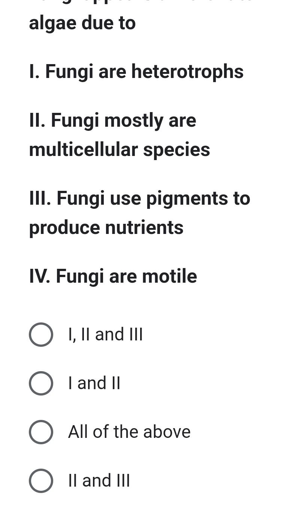The height and width of the screenshot is (505, 287).
Task: Select the 'I, II and III' radio button
Action: 41,334
